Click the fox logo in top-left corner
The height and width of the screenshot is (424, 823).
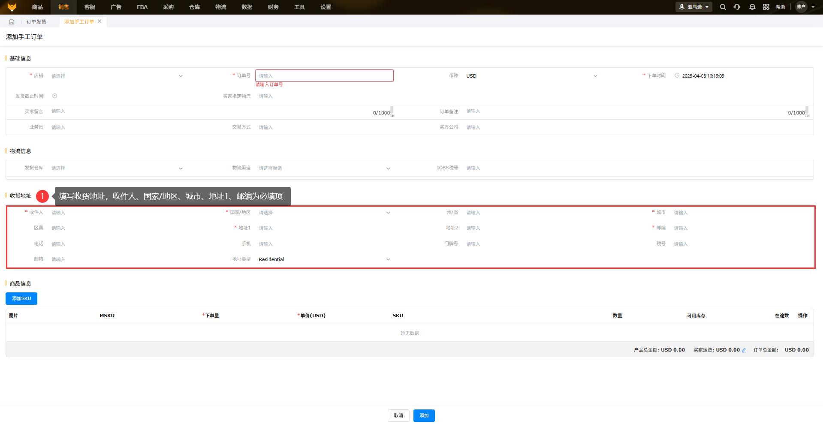coord(12,7)
